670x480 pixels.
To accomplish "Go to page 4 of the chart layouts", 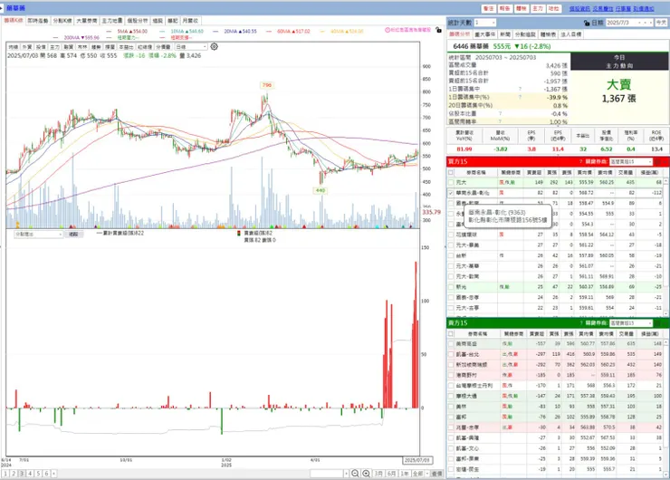I will click(30, 474).
